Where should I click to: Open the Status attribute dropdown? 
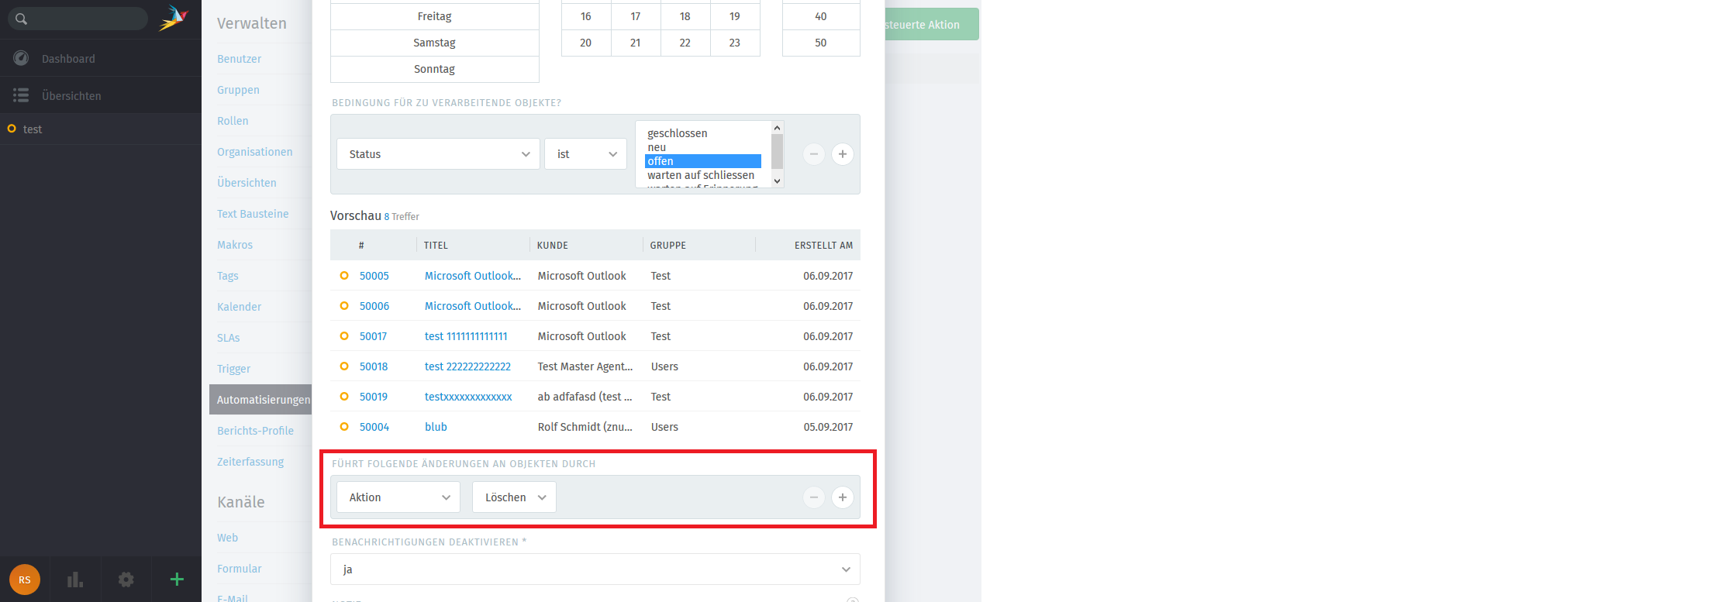click(x=438, y=154)
